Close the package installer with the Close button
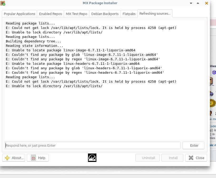This screenshot has height=178, width=216. tap(196, 158)
